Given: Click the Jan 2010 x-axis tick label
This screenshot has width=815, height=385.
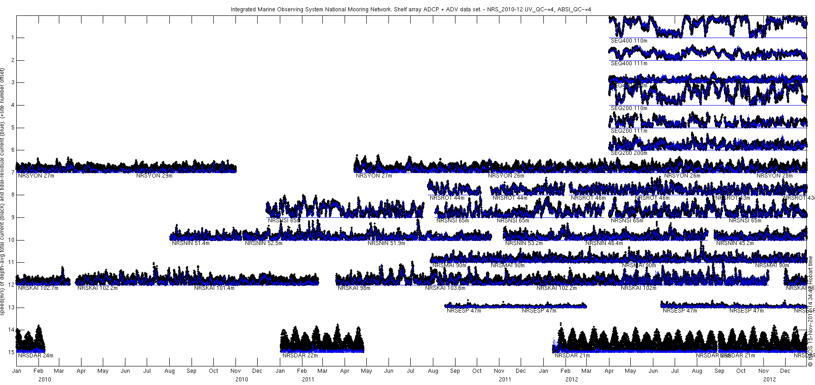Looking at the screenshot, I should [16, 371].
